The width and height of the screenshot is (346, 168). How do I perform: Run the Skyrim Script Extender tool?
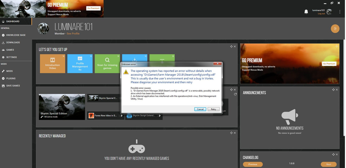[160, 116]
